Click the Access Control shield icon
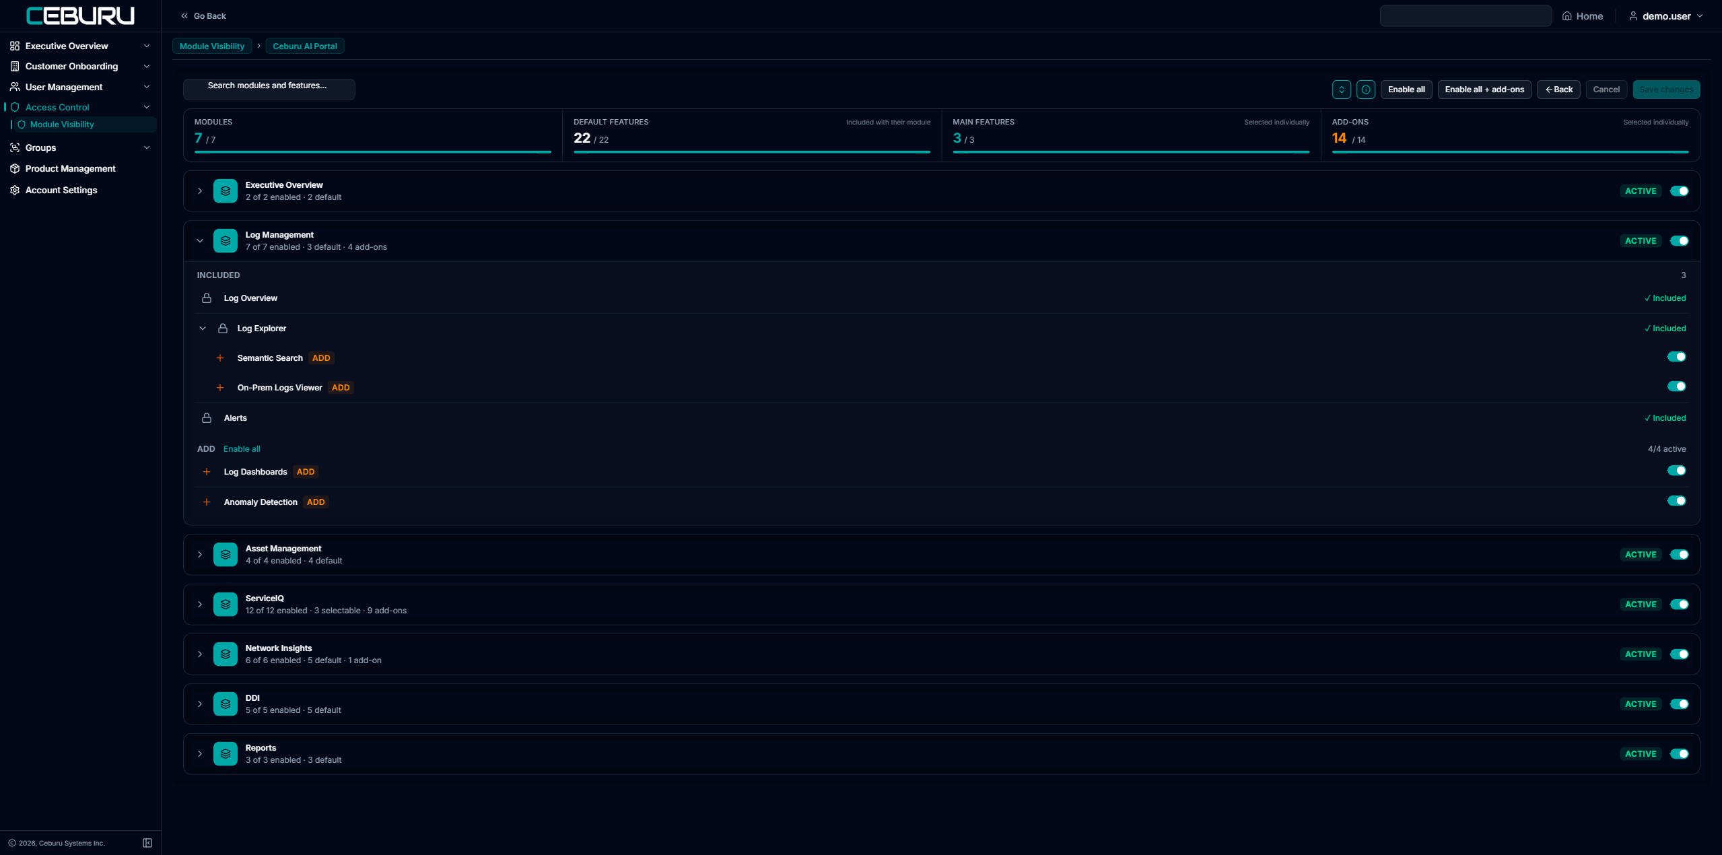The width and height of the screenshot is (1722, 855). (15, 107)
